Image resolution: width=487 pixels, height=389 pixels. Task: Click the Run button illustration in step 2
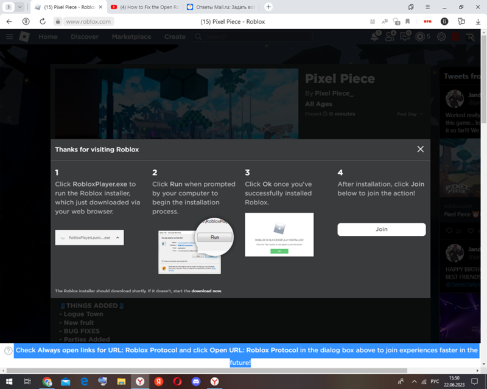point(215,237)
